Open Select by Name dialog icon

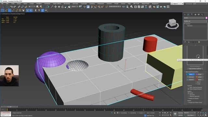pyautogui.click(x=41, y=7)
